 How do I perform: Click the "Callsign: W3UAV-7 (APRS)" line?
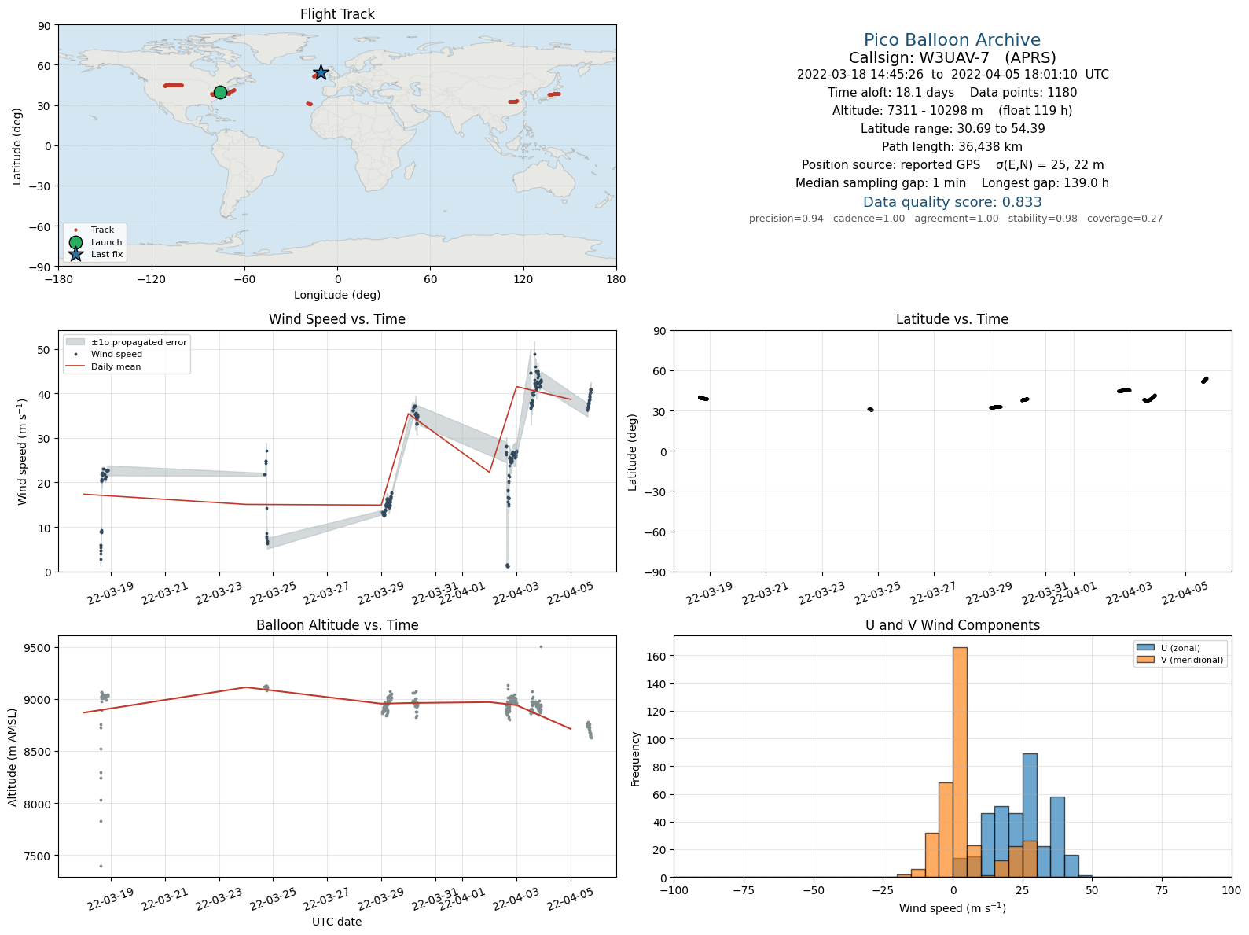click(x=952, y=57)
